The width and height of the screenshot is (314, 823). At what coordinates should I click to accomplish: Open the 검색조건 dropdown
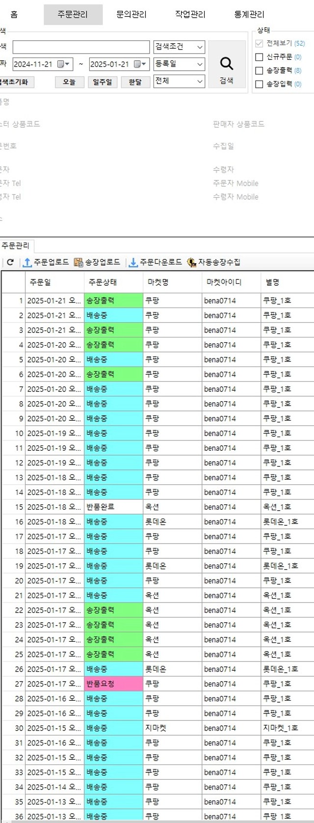coord(179,47)
